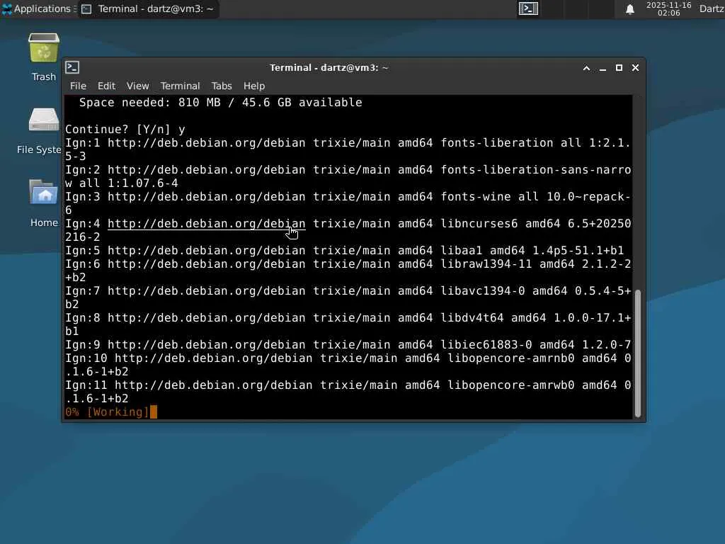725x544 pixels.
Task: Click the terminal's vertical scrollbar thumb
Action: pos(638,353)
